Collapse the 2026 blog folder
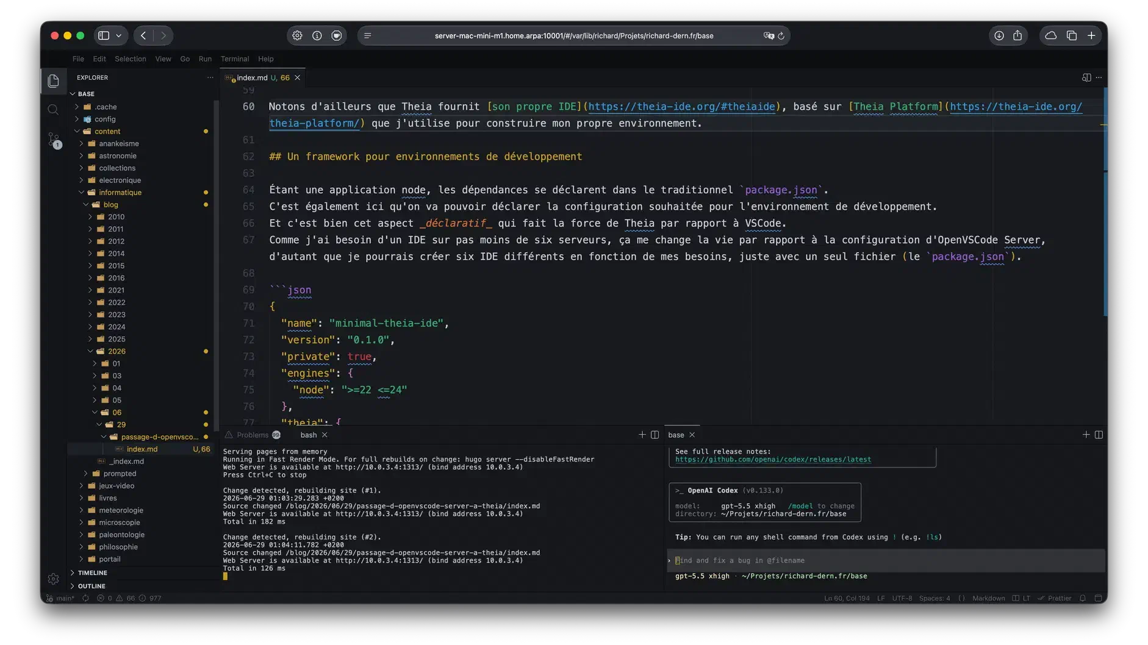The height and width of the screenshot is (645, 1148). tap(117, 351)
